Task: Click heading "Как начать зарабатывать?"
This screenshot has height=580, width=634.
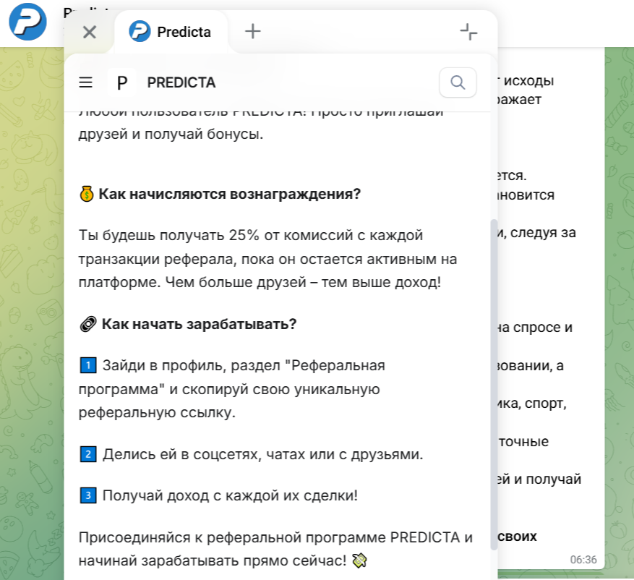Action: pyautogui.click(x=199, y=324)
